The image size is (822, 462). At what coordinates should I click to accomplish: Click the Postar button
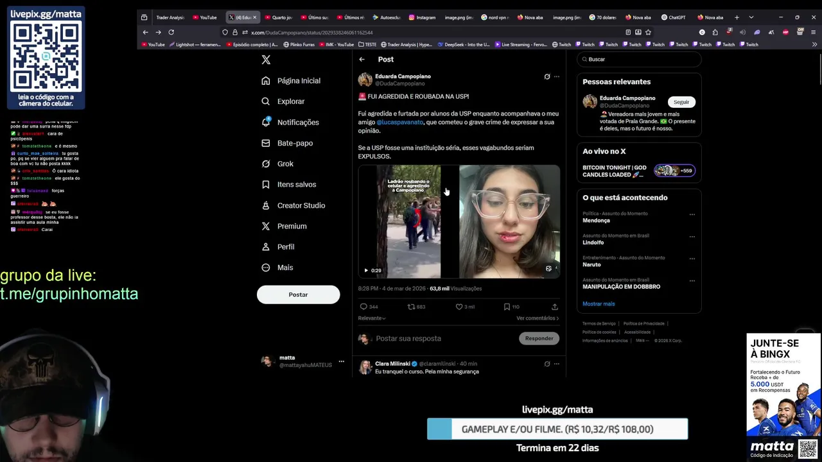pos(298,295)
